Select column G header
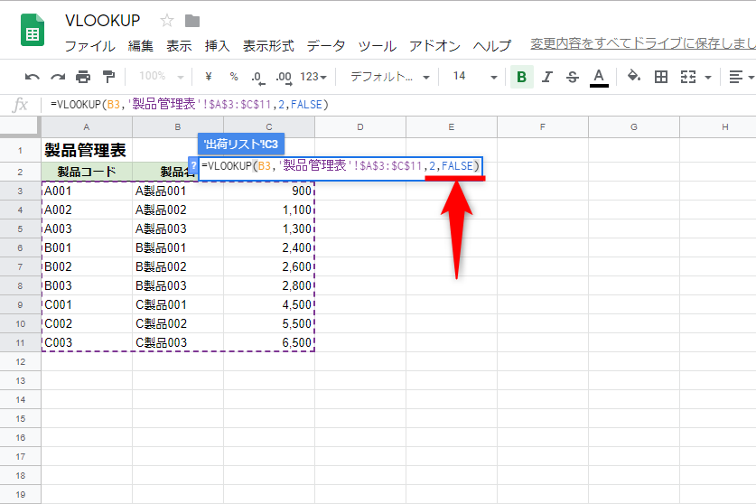756x504 pixels. (x=633, y=127)
